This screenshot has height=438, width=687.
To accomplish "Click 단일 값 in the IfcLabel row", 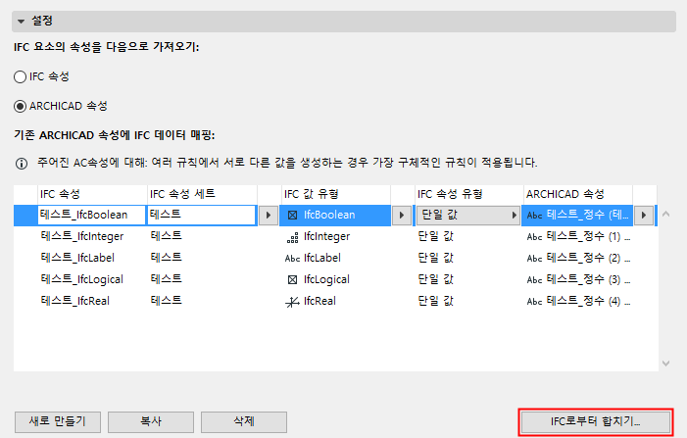I will click(435, 258).
